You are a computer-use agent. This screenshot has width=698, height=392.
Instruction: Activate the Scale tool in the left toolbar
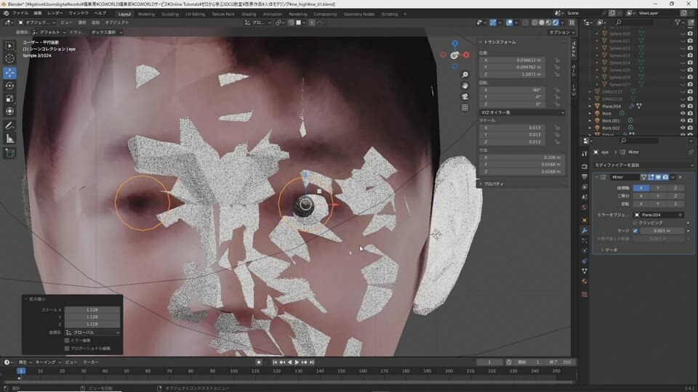10,99
